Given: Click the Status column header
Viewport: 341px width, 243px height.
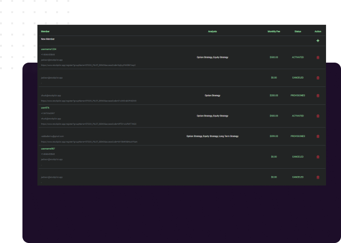Looking at the screenshot, I should pos(297,31).
